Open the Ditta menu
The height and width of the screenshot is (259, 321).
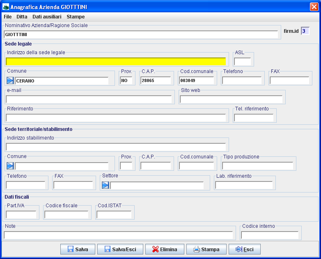[22, 17]
